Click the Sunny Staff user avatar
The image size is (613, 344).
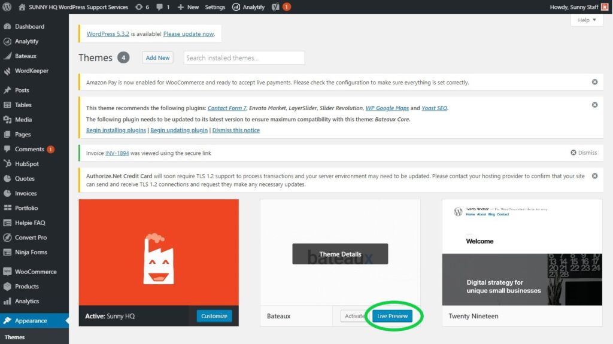[605, 7]
